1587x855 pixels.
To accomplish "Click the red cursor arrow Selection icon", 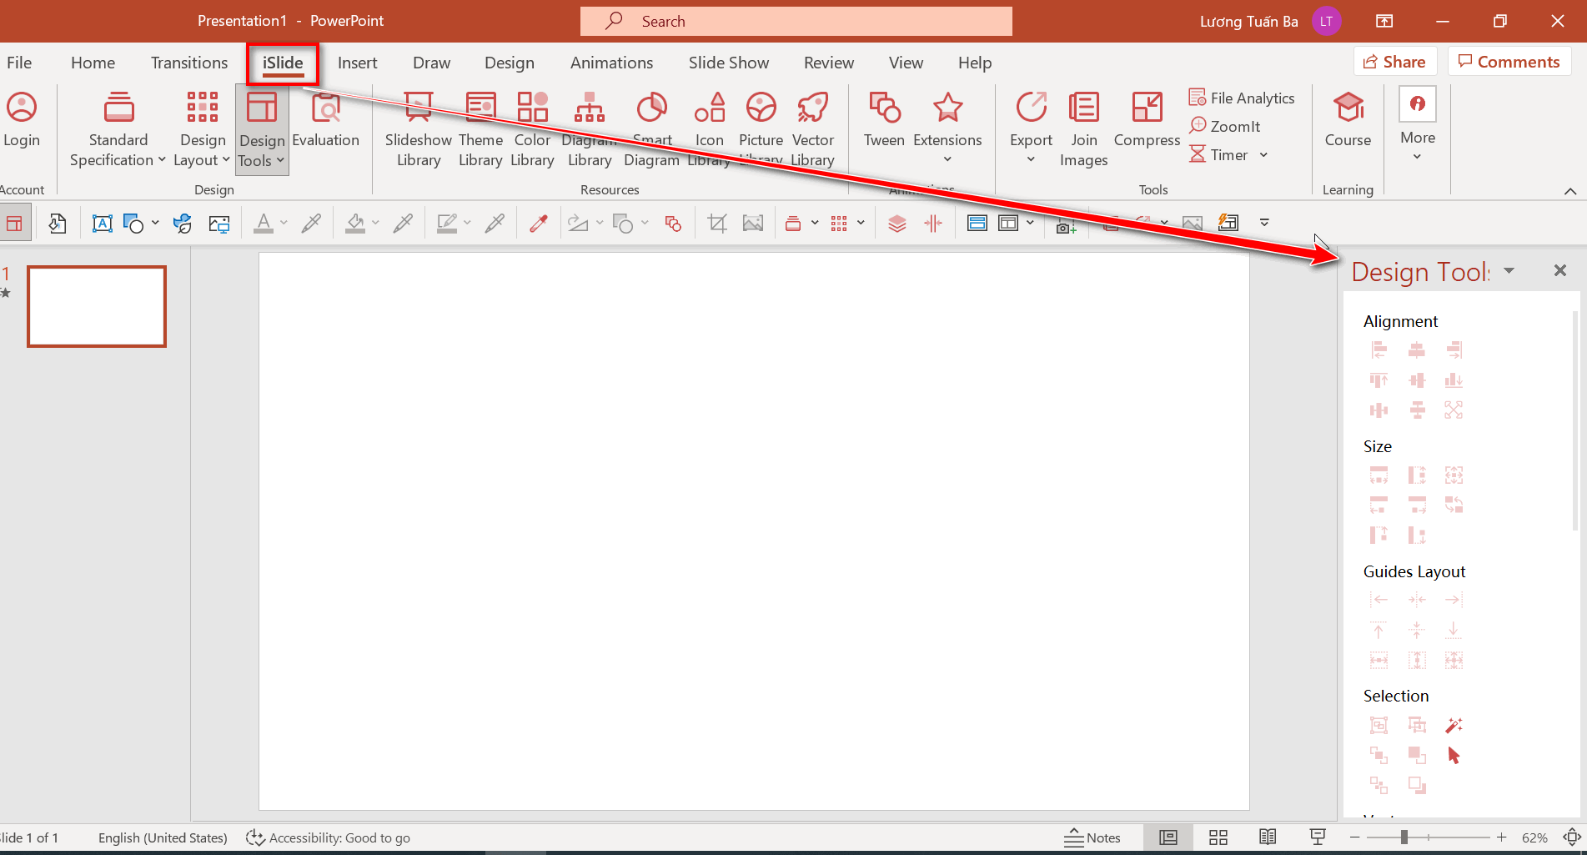I will [x=1454, y=755].
